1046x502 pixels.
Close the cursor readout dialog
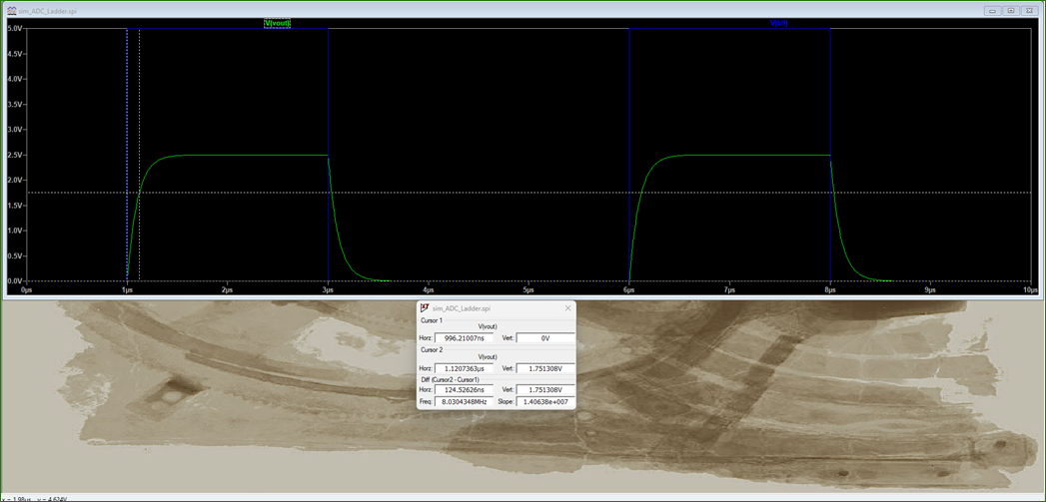coord(567,308)
